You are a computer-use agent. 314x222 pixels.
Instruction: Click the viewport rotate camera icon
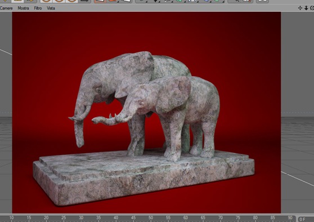(312, 8)
